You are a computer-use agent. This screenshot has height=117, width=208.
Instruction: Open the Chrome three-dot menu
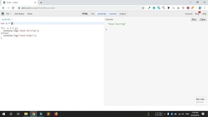pos(205,8)
